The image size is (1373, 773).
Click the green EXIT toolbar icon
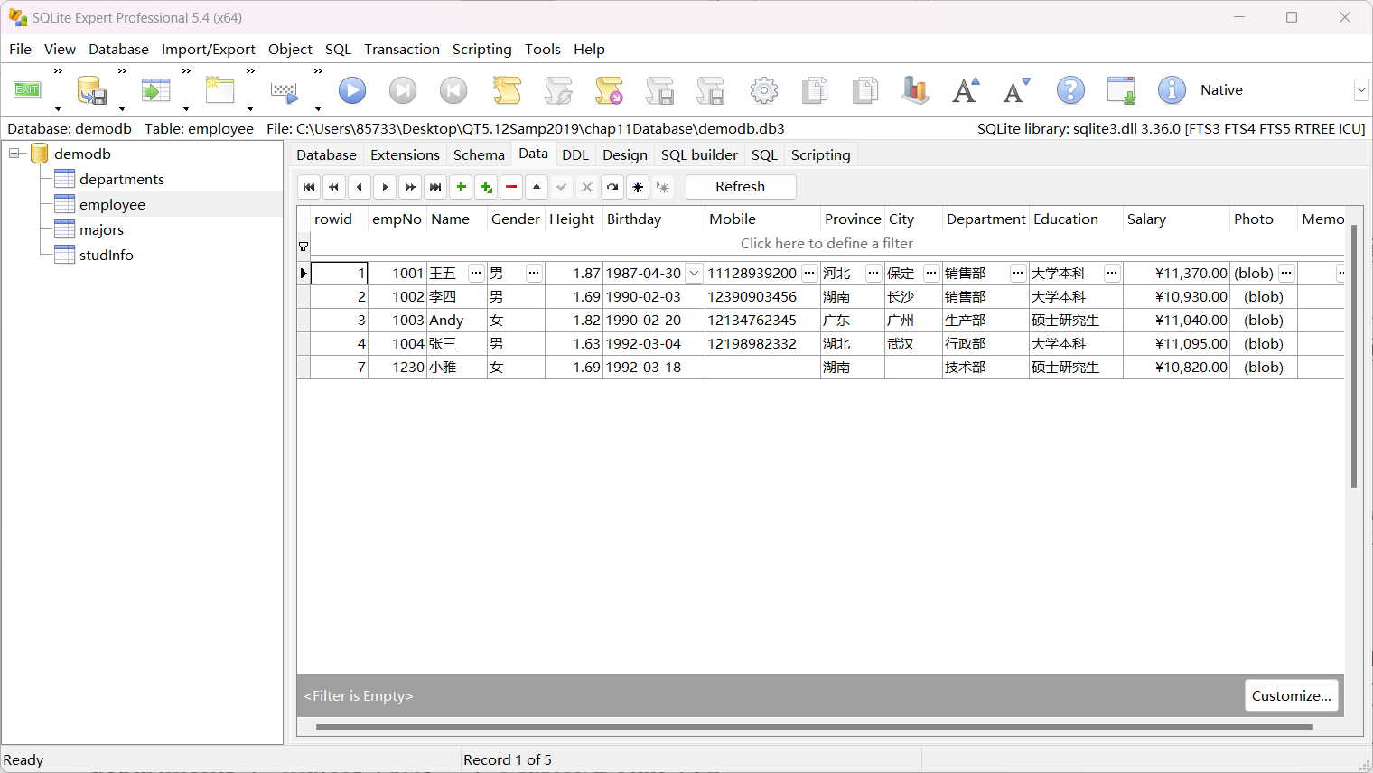coord(27,89)
